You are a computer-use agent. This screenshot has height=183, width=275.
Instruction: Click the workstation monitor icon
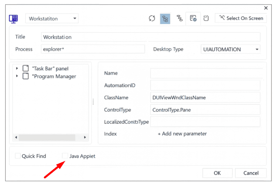[x=13, y=18]
